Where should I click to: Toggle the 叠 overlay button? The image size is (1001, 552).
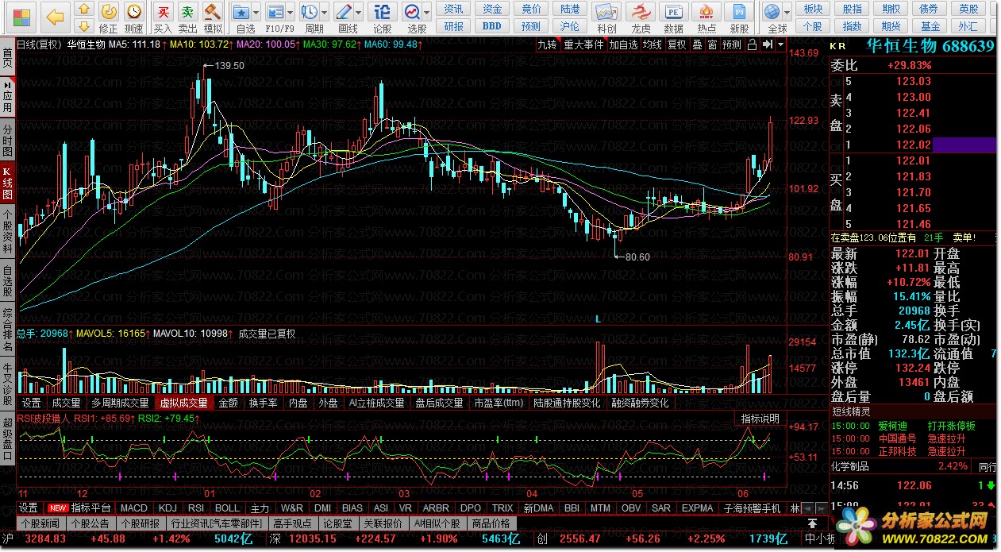696,44
